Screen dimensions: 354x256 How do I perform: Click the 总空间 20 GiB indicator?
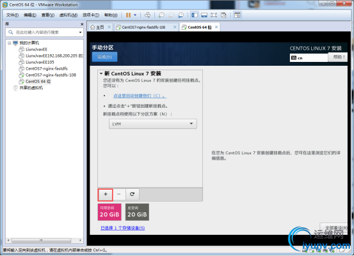(137, 212)
